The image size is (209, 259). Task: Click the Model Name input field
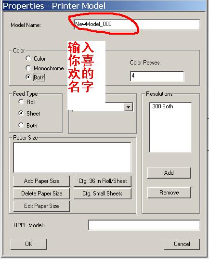click(137, 25)
